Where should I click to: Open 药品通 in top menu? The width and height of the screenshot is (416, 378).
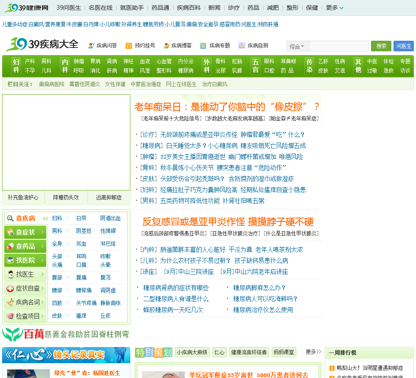click(160, 8)
